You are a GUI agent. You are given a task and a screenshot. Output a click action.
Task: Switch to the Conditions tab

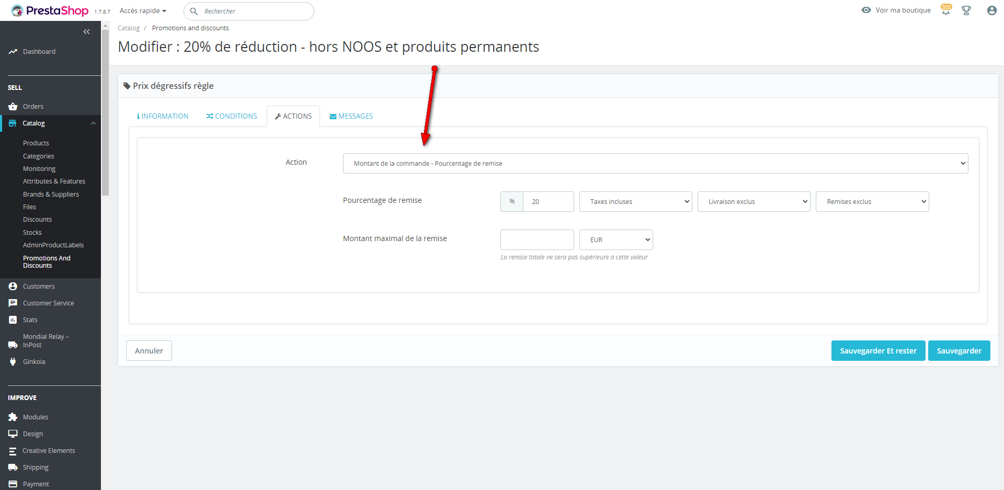tap(232, 117)
